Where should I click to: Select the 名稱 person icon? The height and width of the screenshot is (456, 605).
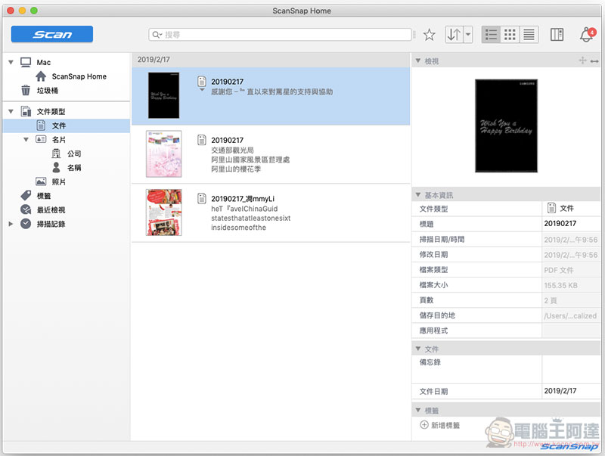point(56,167)
